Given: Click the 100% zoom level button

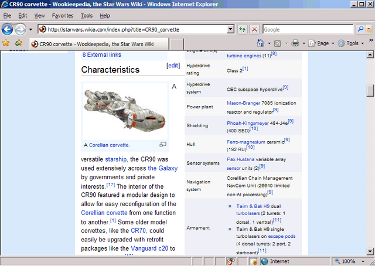Looking at the screenshot, I should (345, 261).
